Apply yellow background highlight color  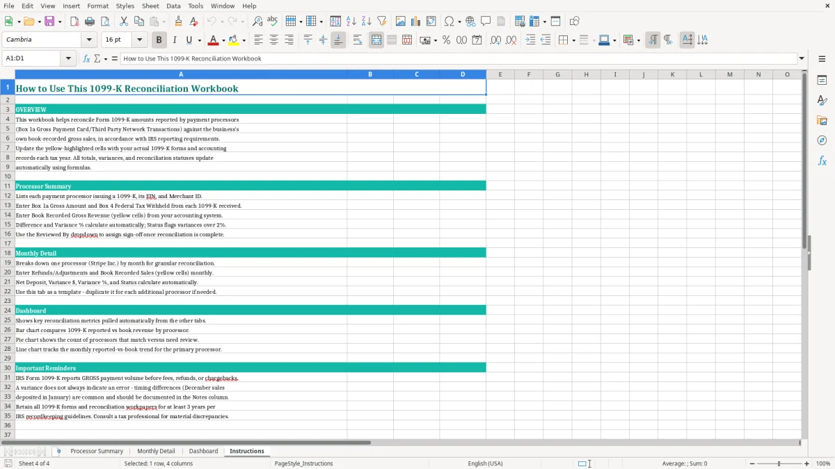(233, 40)
